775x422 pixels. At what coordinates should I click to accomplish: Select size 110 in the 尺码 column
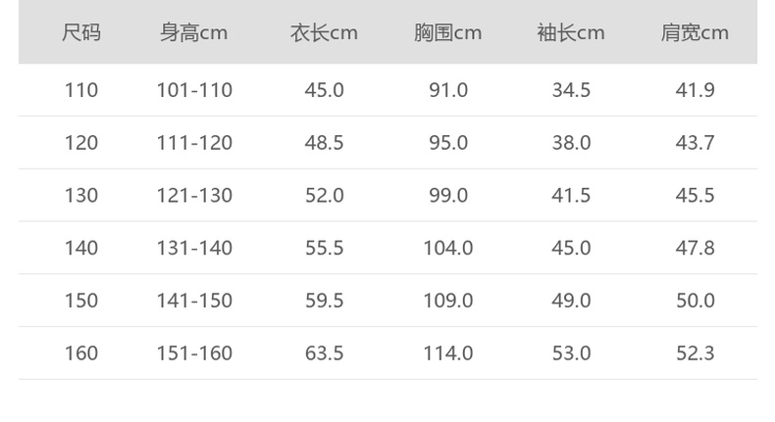click(81, 90)
